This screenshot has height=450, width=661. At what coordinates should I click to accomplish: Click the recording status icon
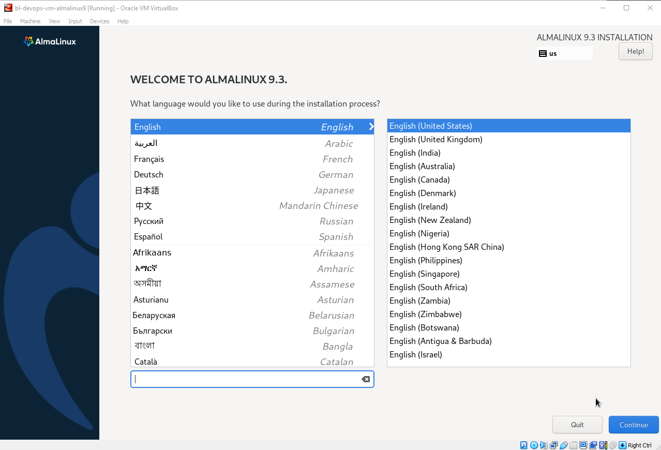point(593,445)
